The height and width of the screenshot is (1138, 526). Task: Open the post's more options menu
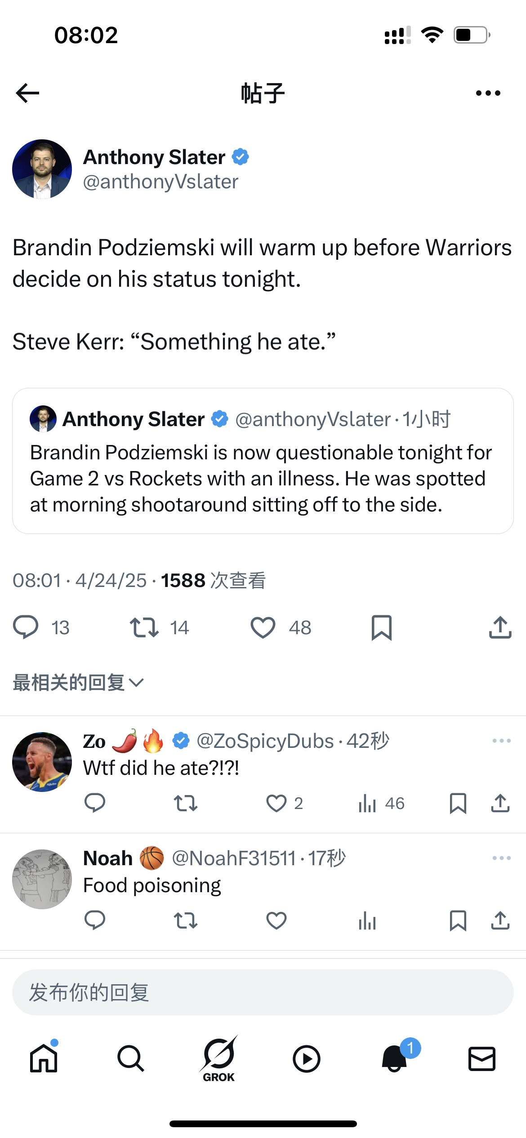click(488, 93)
